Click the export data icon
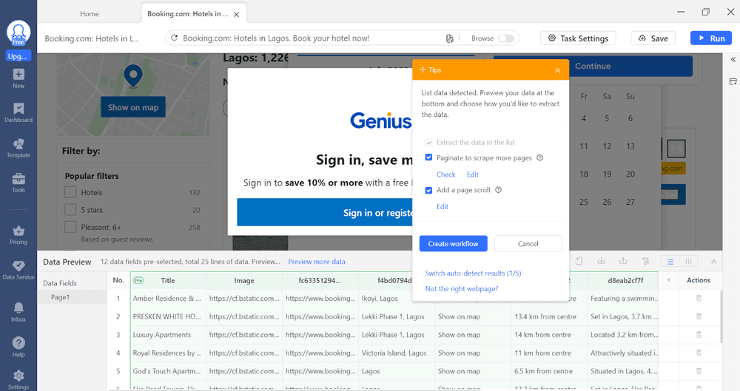Screen dimensions: 740x391 [623, 261]
